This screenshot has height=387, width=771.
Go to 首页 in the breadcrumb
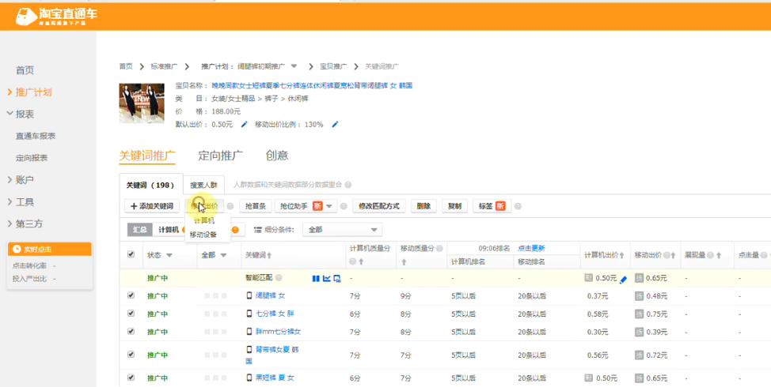126,66
